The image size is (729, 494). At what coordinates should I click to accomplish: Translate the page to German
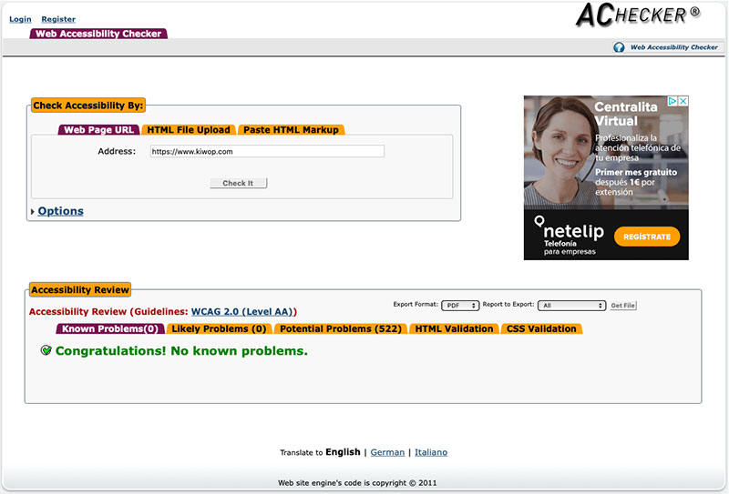tap(387, 452)
